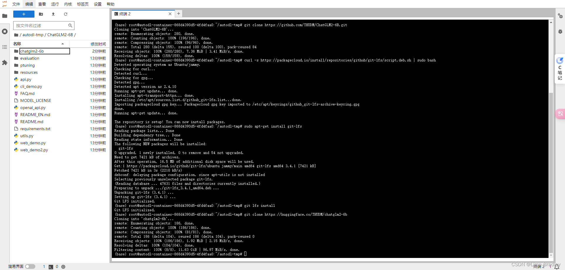565x270 pixels.
Task: Open the 文件 menu
Action: tap(16, 4)
